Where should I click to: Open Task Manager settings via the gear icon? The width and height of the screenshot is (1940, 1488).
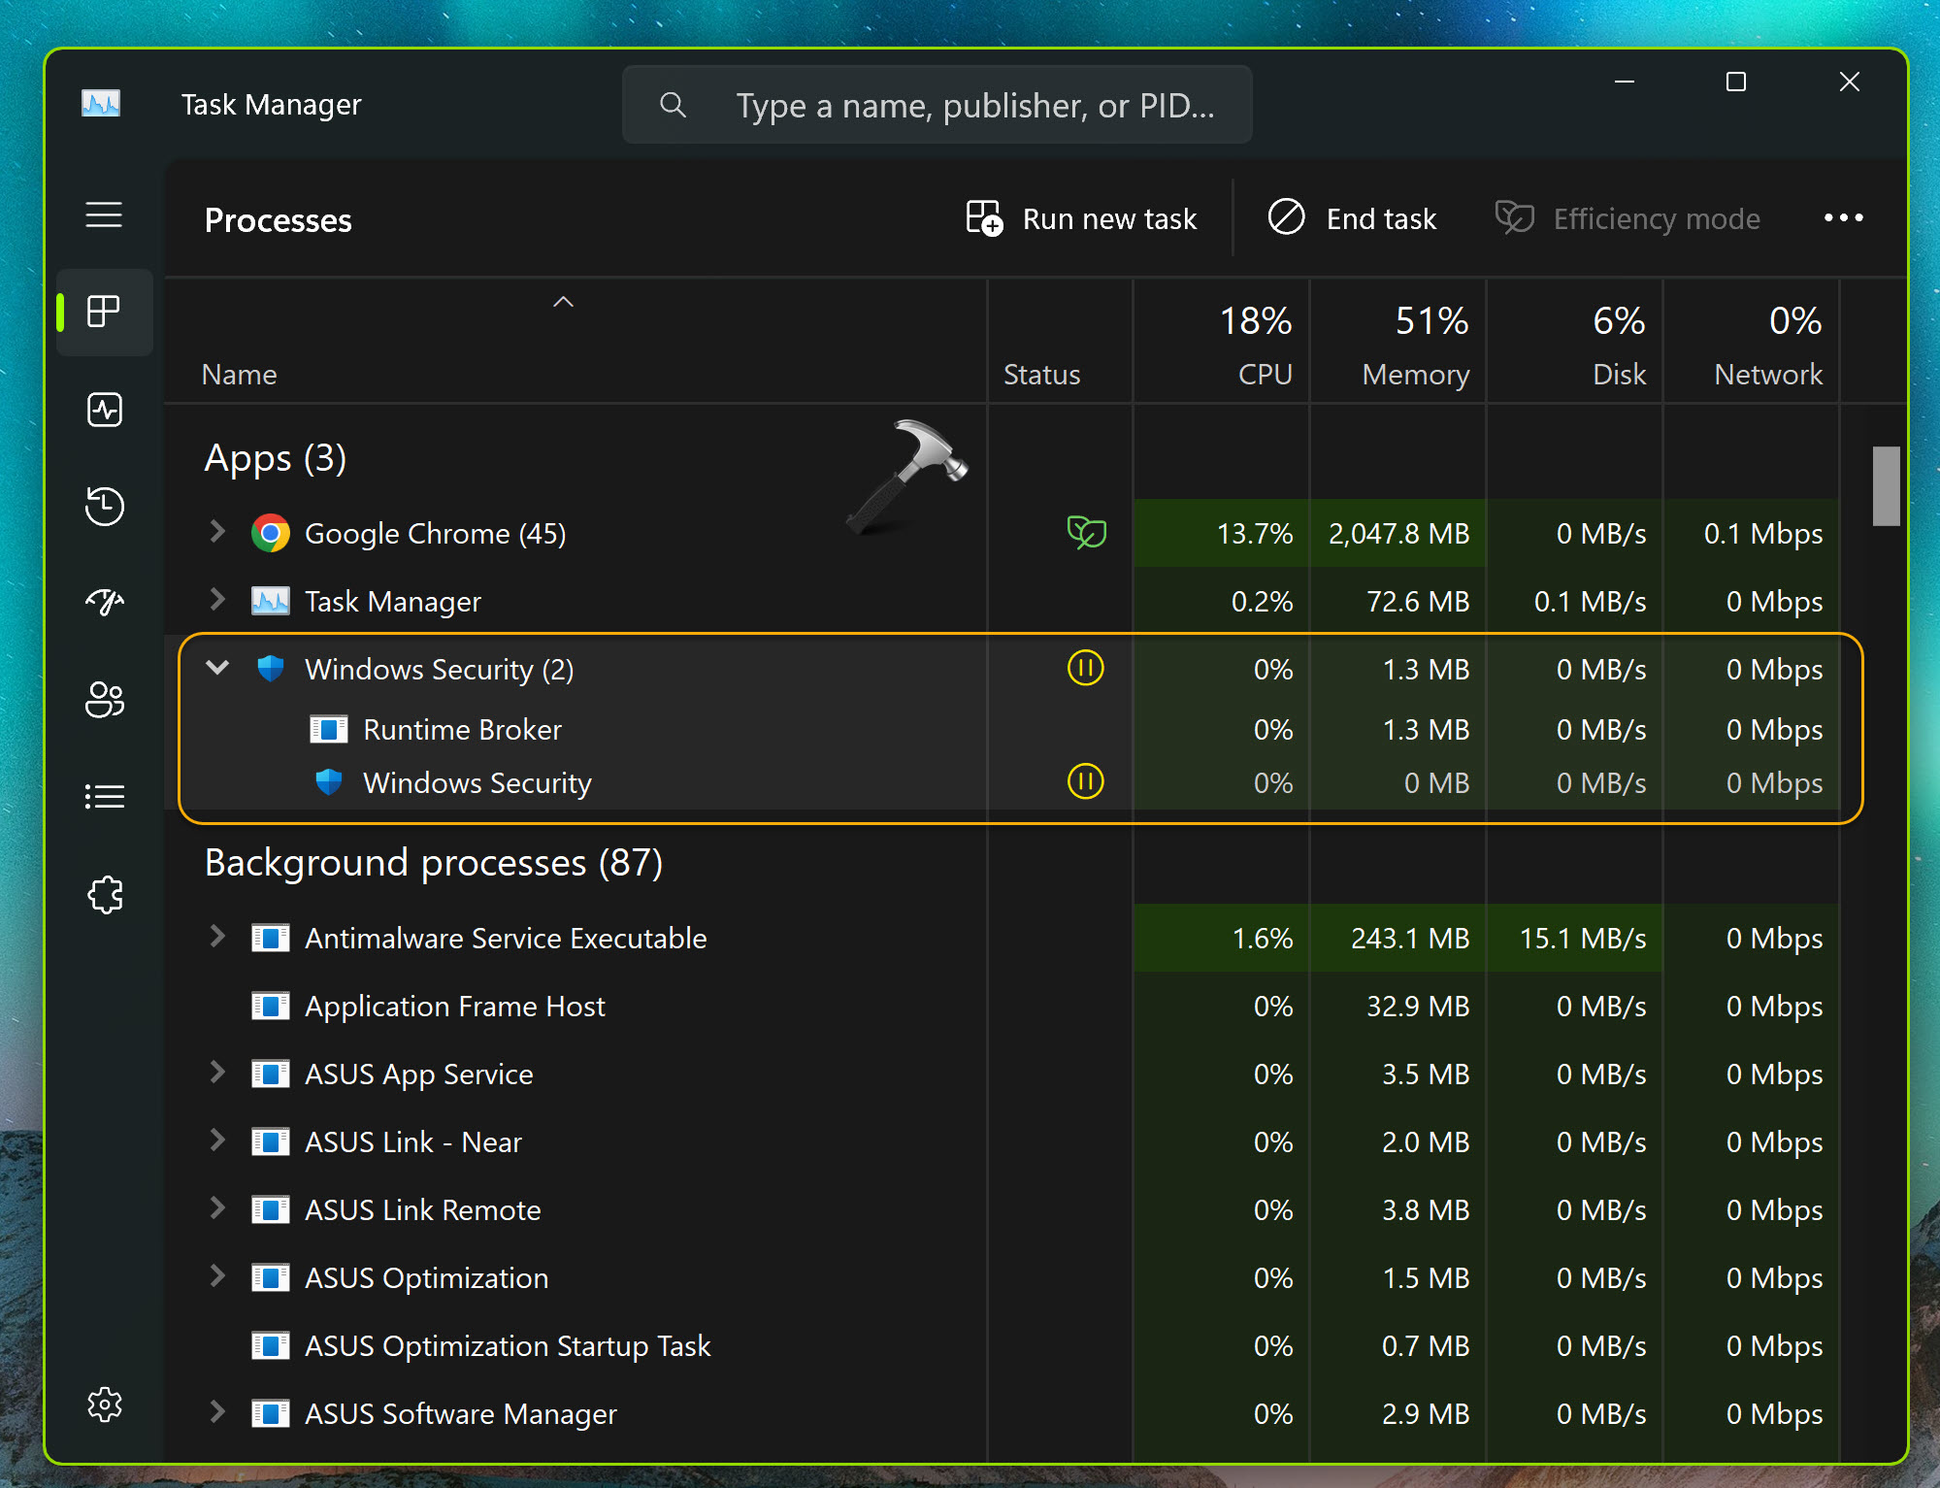tap(105, 1404)
